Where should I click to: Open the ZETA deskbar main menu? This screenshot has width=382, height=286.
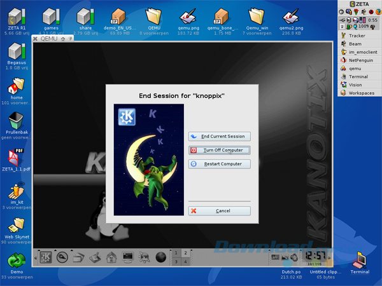pyautogui.click(x=360, y=4)
